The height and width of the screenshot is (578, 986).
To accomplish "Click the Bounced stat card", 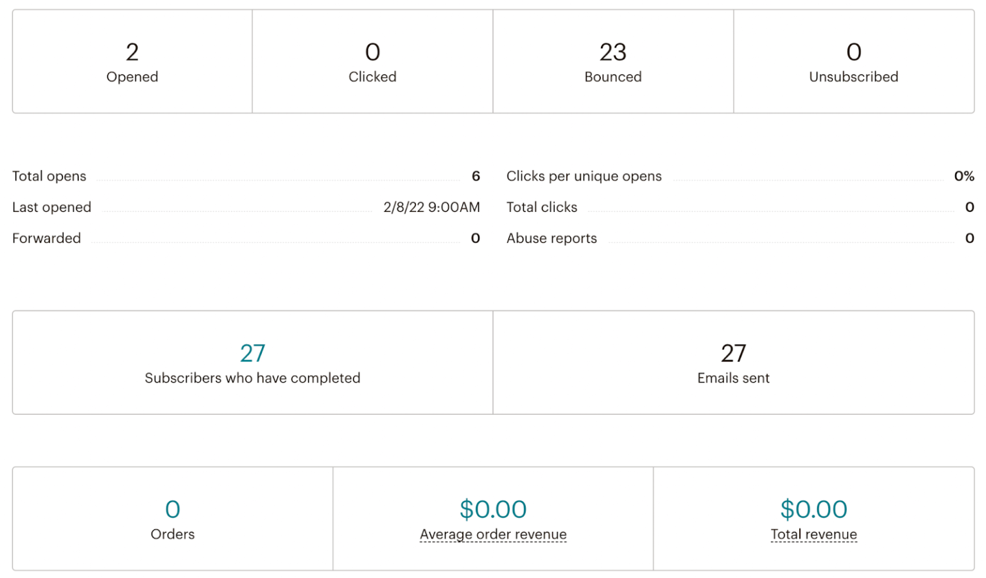I will (x=612, y=61).
